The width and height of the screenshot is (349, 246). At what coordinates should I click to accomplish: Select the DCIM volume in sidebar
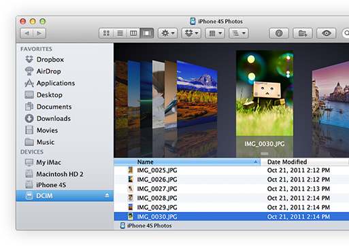tap(65, 196)
